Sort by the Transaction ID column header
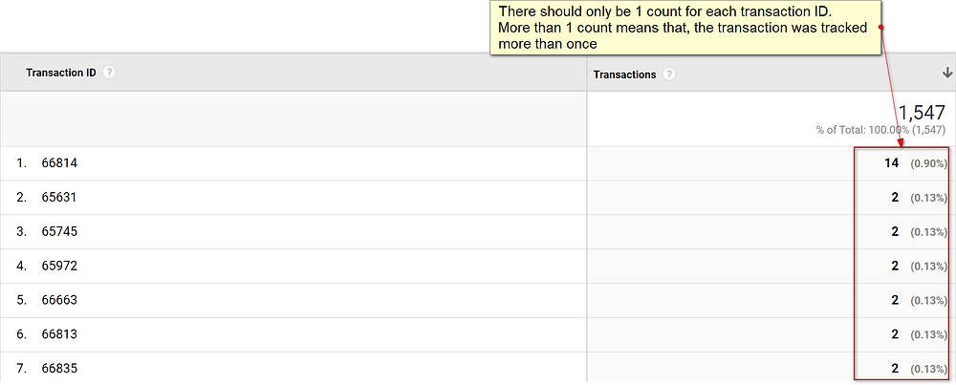 click(61, 73)
